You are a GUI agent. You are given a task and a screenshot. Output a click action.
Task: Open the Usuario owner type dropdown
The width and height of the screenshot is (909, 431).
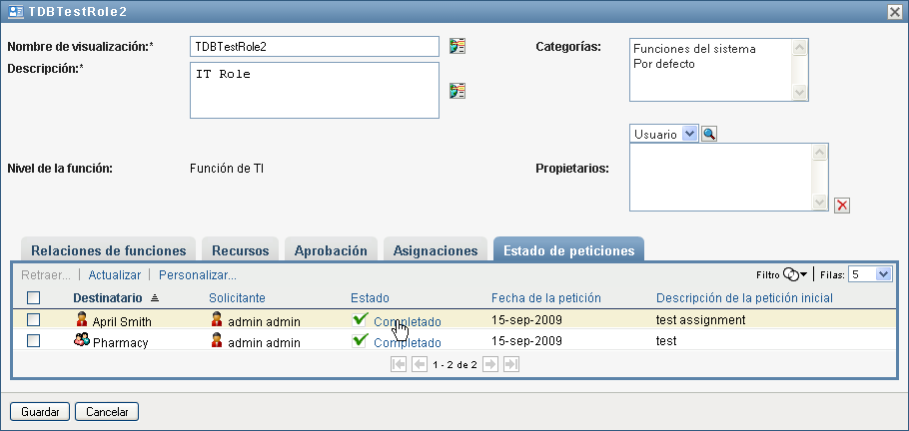tap(689, 134)
